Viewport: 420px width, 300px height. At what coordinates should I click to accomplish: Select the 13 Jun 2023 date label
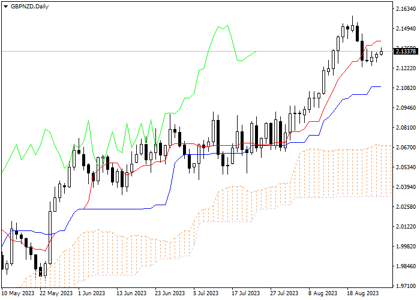point(132,293)
